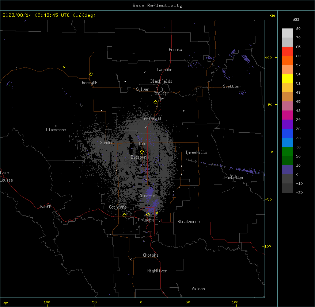Image resolution: width=315 pixels, height=307 pixels.
Task: Click the Airdrie city label
Action: click(148, 196)
